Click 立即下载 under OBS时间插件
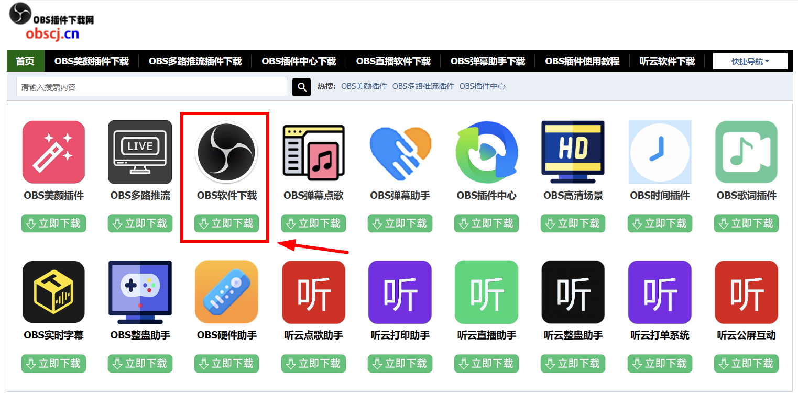798x395 pixels. pyautogui.click(x=660, y=223)
